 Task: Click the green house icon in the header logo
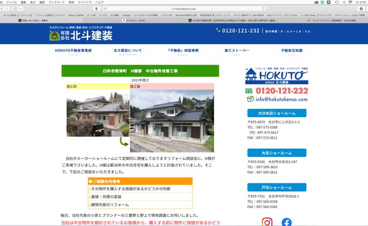[x=55, y=36]
